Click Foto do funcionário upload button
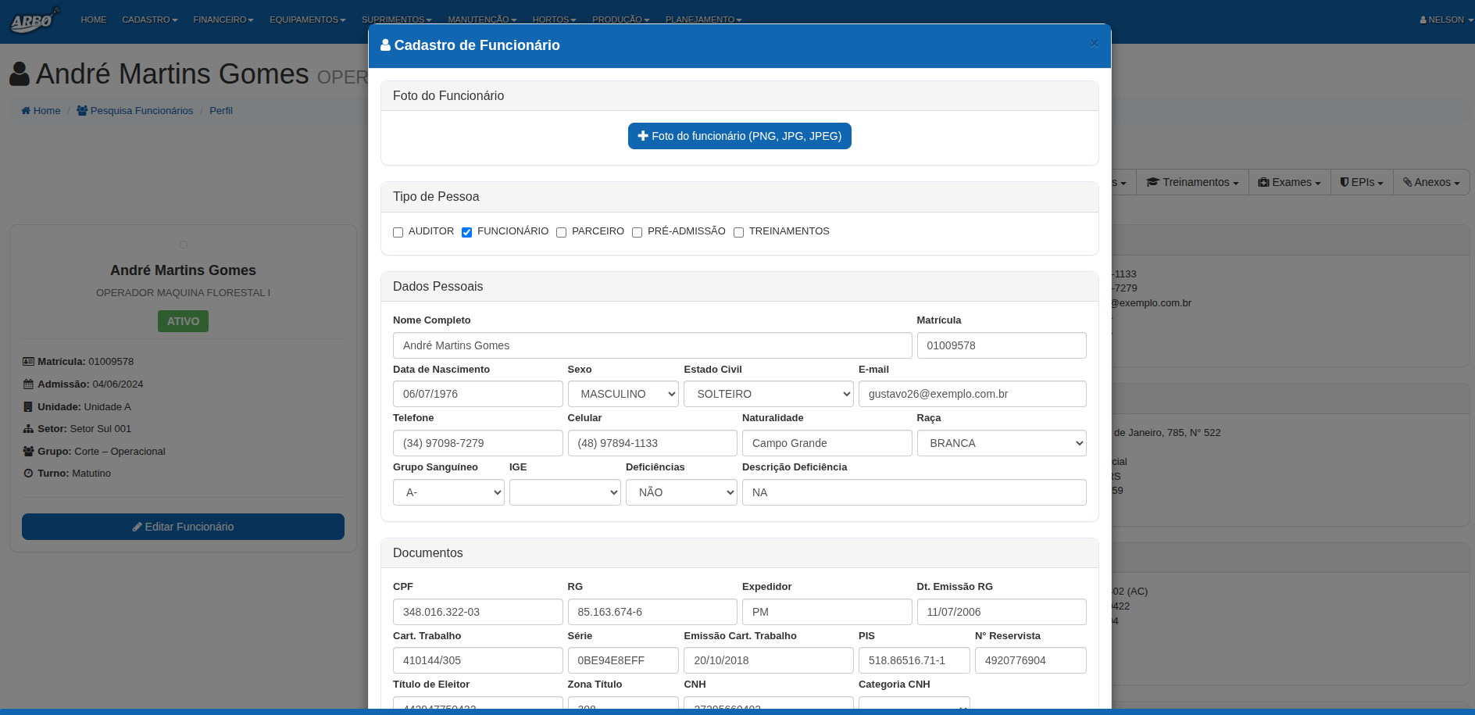This screenshot has width=1475, height=715. (x=739, y=136)
